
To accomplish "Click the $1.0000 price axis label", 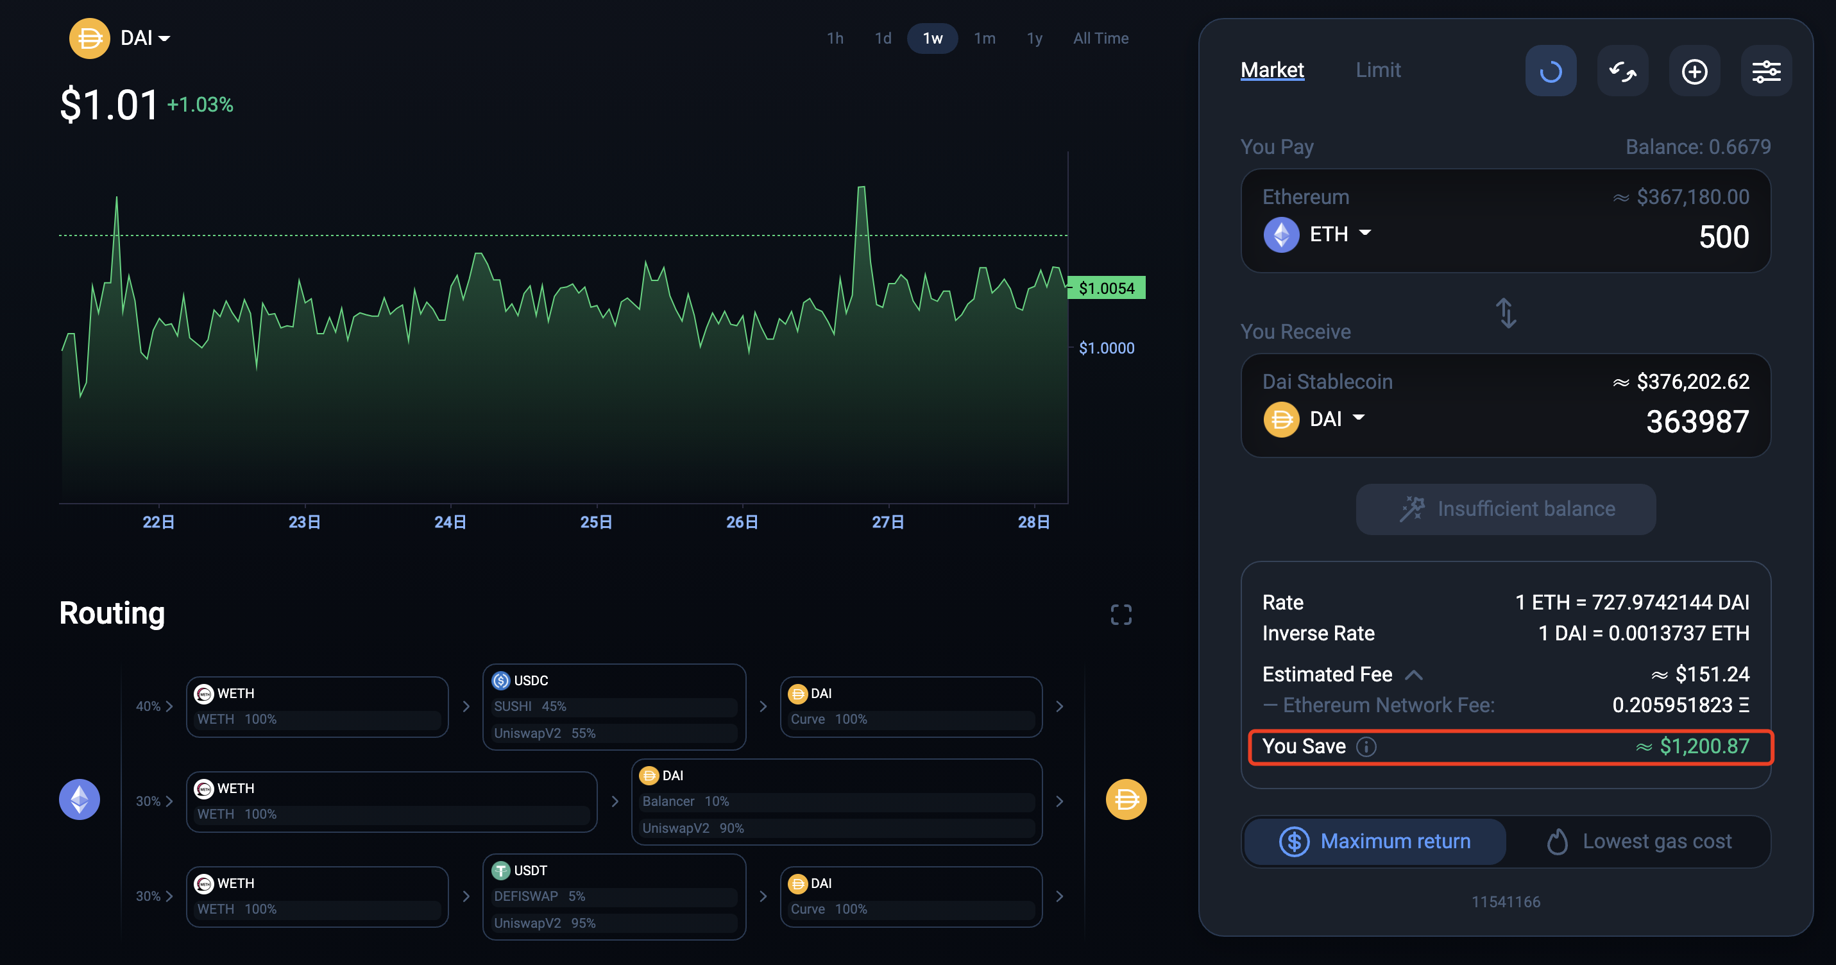I will (1106, 348).
